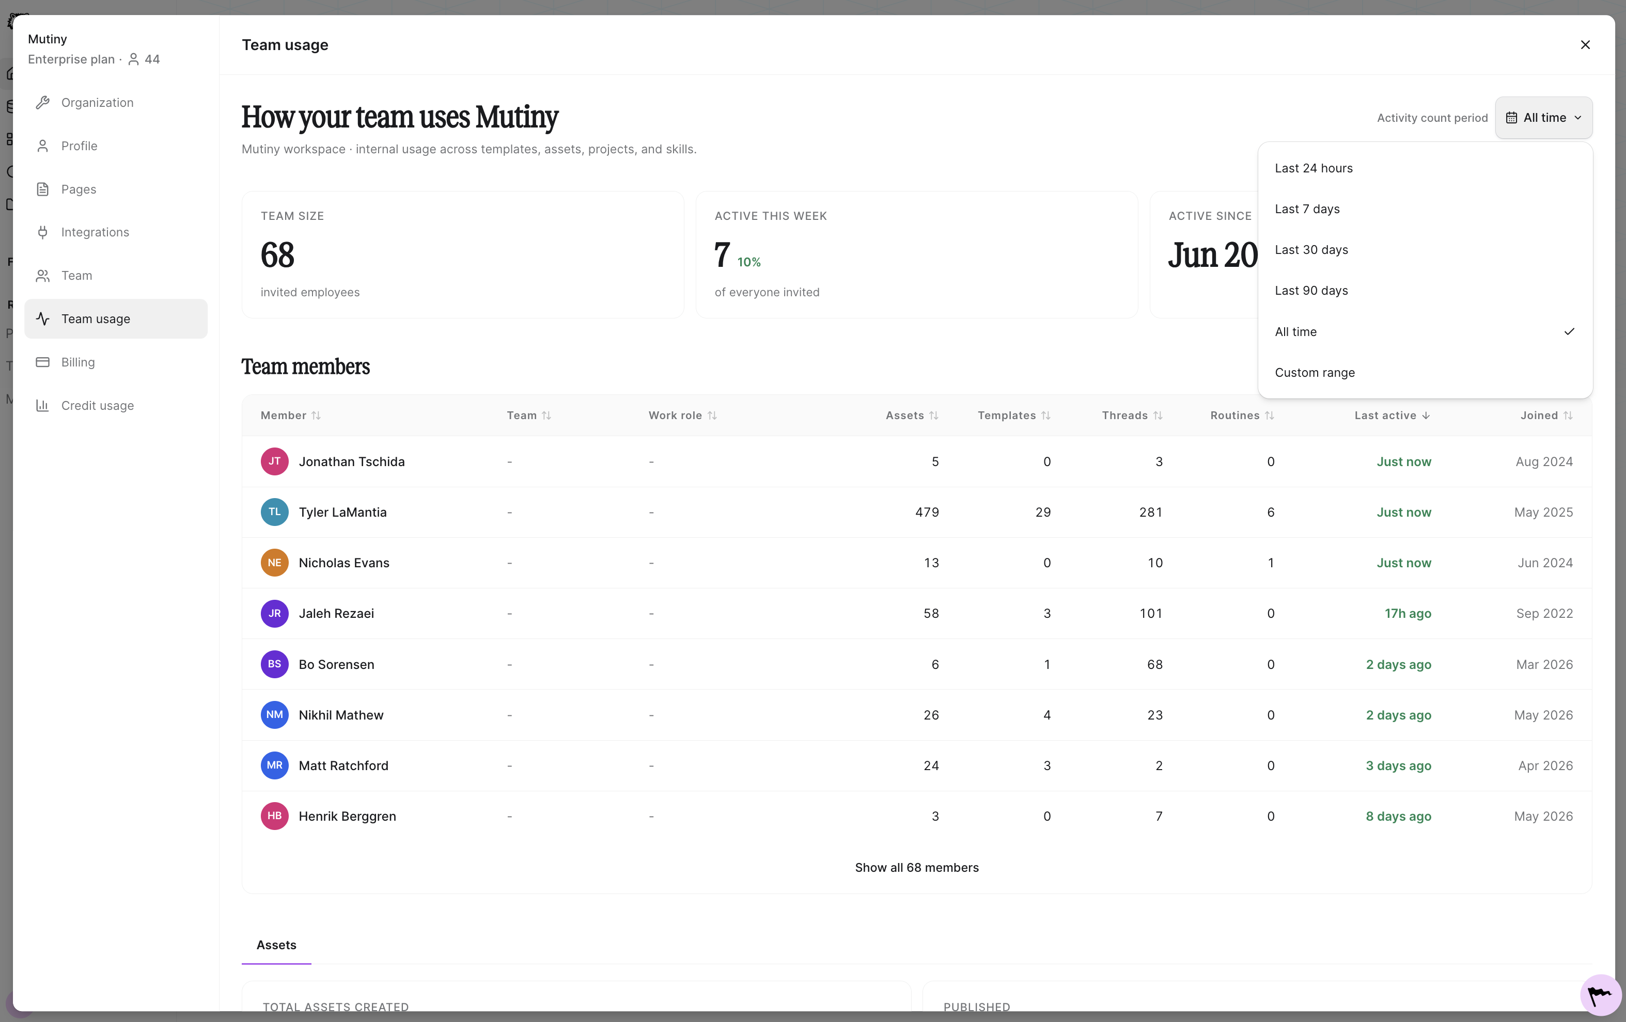The width and height of the screenshot is (1626, 1022).
Task: Click the Integrations plug icon
Action: (x=42, y=232)
